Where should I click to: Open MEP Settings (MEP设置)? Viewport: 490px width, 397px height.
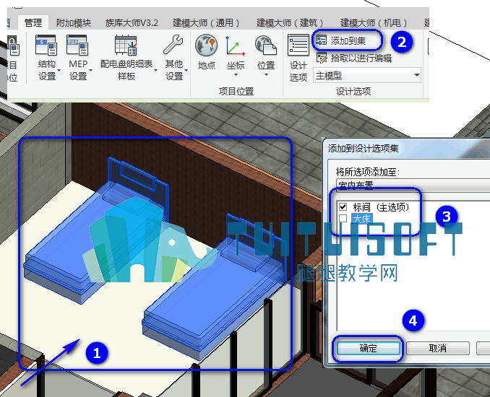point(77,57)
